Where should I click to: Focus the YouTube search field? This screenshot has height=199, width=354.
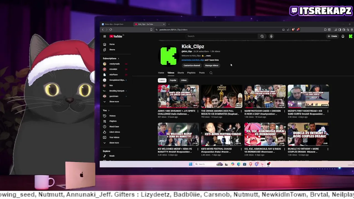[x=222, y=36]
